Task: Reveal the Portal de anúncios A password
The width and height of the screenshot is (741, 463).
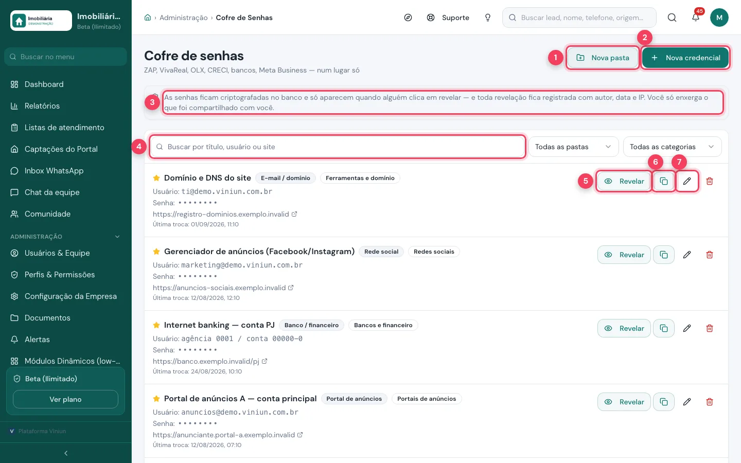Action: pos(624,402)
